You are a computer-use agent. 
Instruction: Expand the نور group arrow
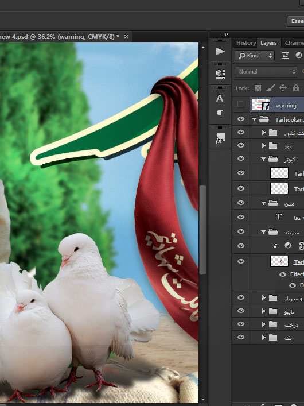(264, 146)
